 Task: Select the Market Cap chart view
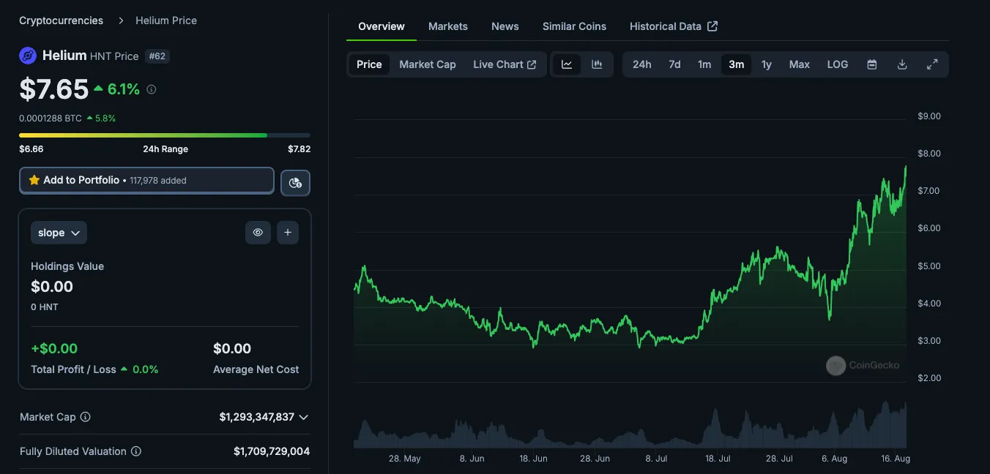[x=428, y=64]
